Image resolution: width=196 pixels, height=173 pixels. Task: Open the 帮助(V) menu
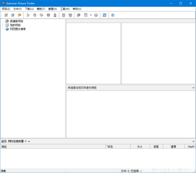click(77, 9)
